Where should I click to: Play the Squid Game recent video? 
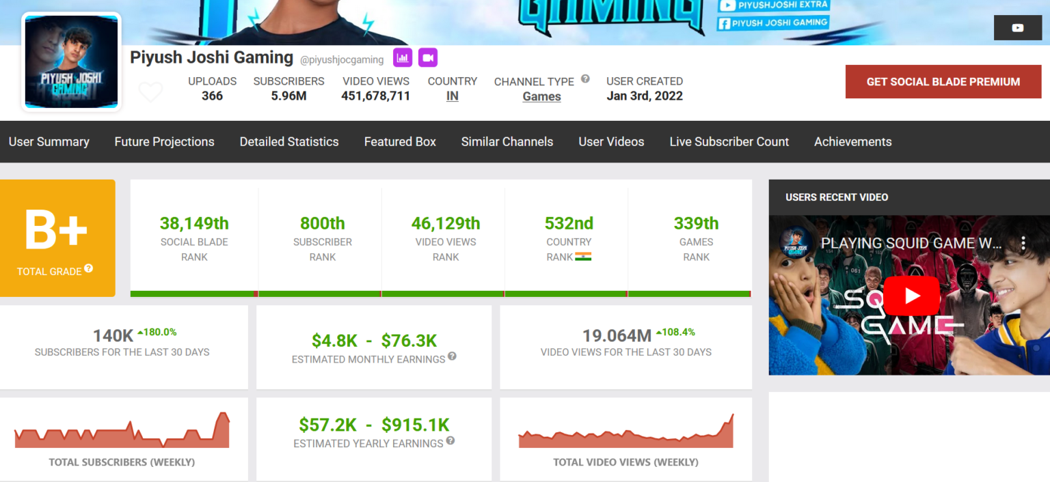point(911,296)
